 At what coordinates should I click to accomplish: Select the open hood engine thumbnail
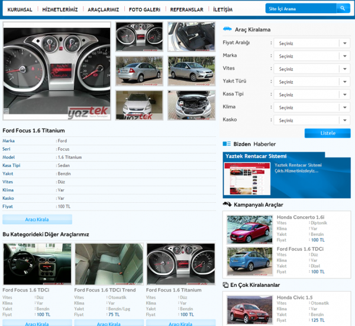pos(192,106)
